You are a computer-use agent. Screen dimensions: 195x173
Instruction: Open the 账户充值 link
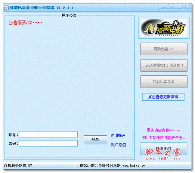pyautogui.click(x=118, y=145)
